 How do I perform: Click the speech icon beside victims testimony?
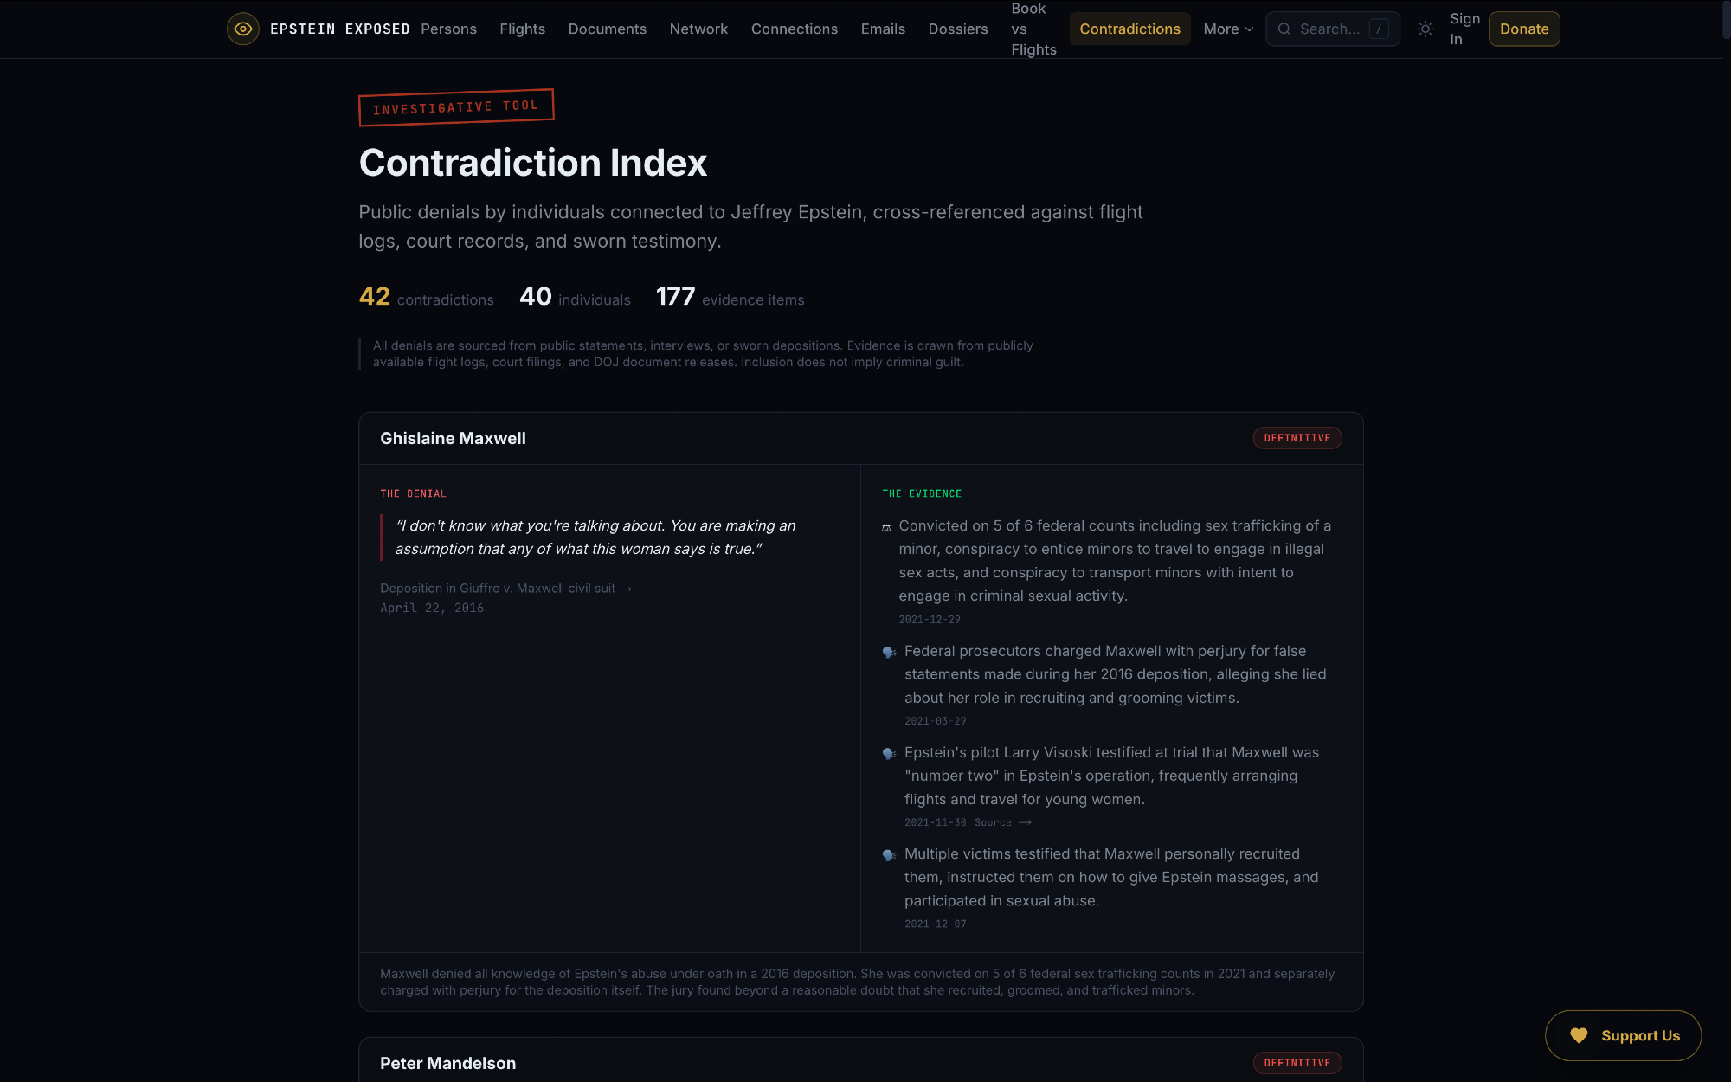pos(889,854)
